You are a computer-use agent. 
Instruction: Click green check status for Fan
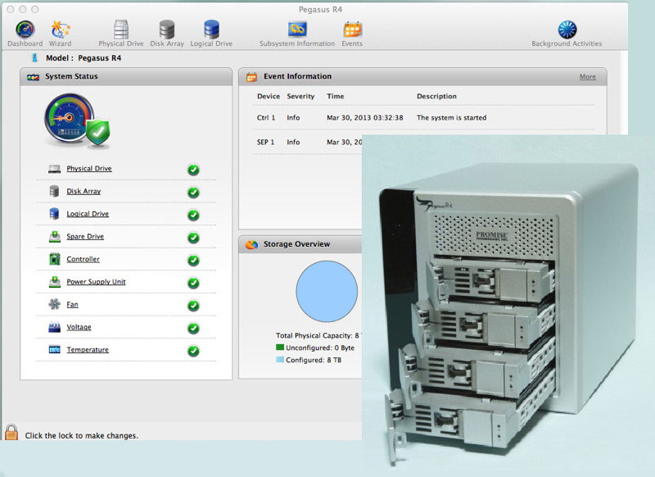click(193, 306)
